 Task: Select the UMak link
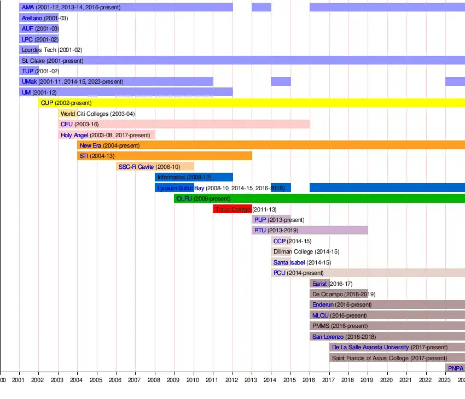click(29, 81)
